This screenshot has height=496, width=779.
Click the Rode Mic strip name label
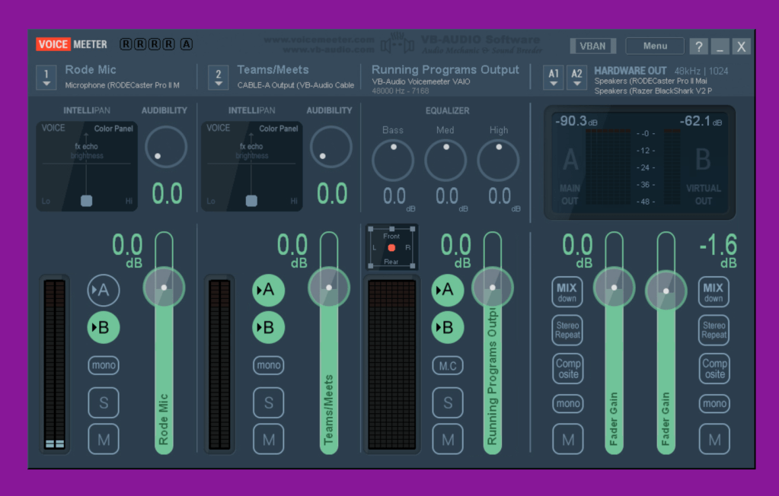click(91, 70)
